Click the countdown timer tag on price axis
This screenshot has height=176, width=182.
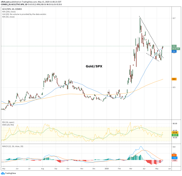coord(176,49)
